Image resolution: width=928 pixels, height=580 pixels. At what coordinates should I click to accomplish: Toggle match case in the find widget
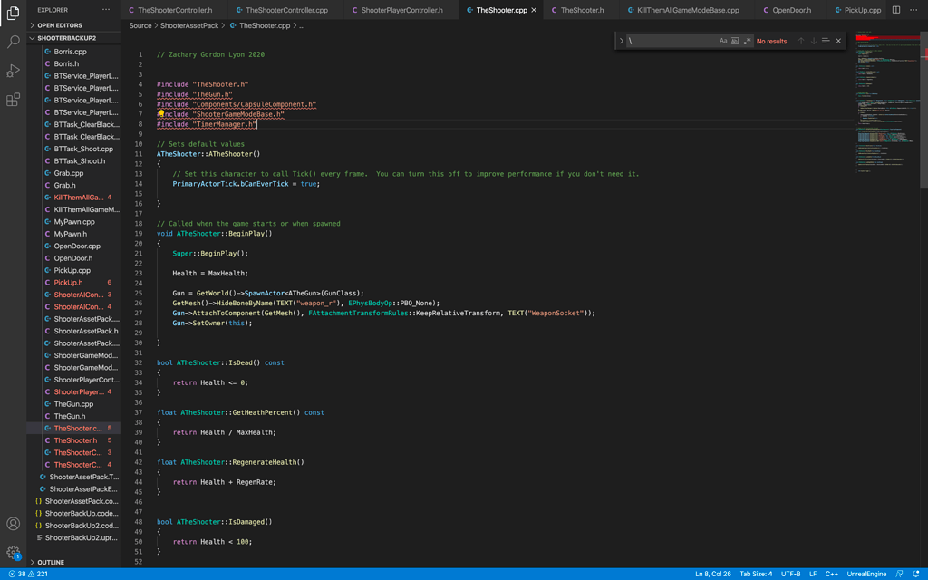[x=723, y=41]
